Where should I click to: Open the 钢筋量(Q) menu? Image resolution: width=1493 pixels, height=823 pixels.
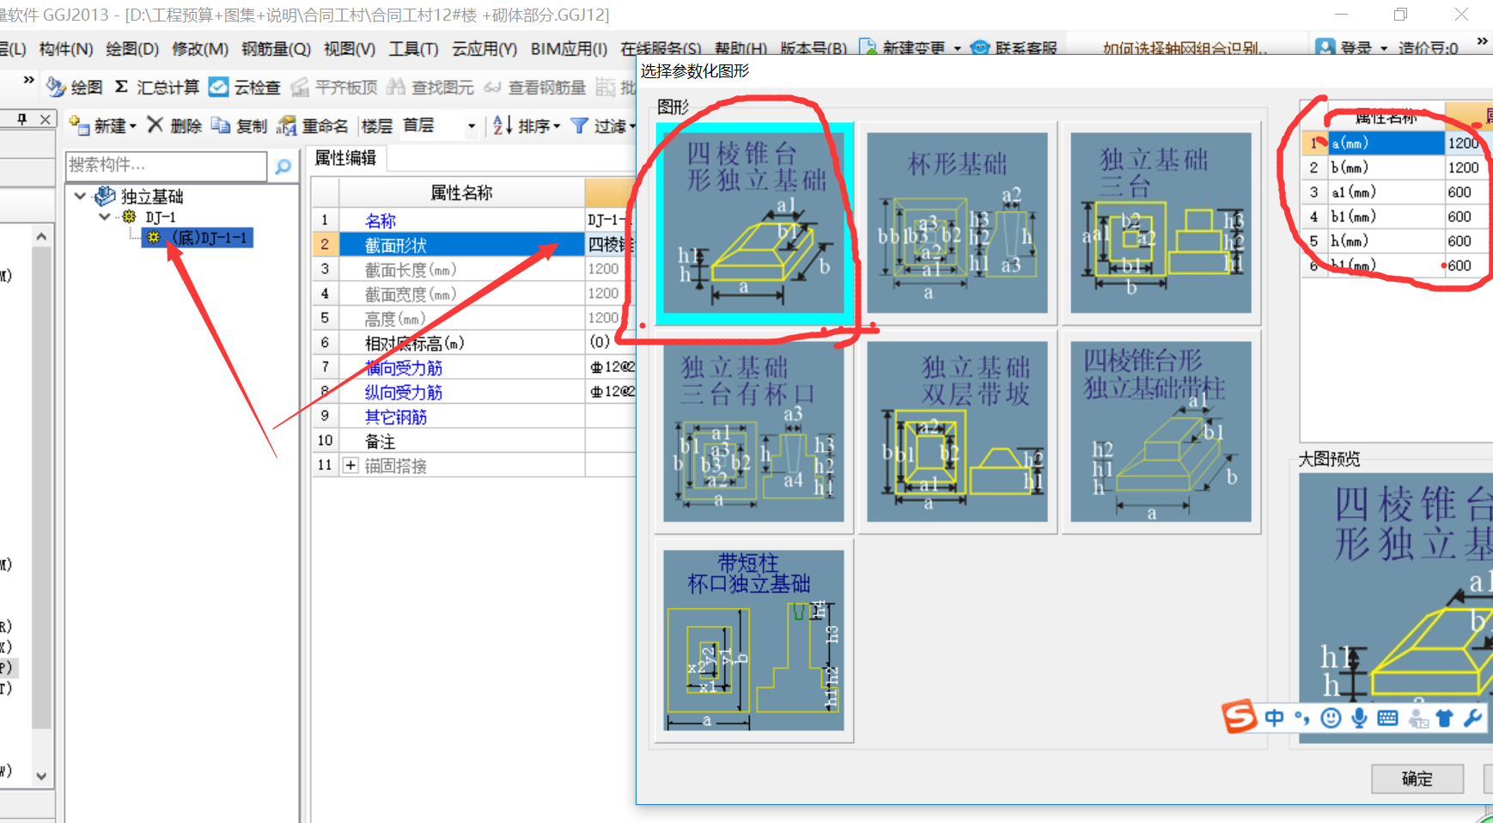tap(276, 49)
